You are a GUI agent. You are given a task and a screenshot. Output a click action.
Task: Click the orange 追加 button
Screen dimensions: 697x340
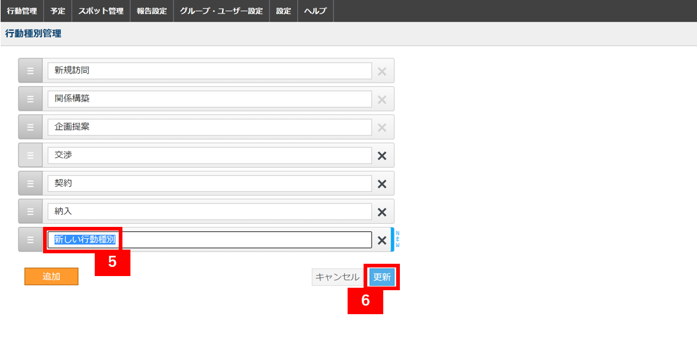[52, 276]
